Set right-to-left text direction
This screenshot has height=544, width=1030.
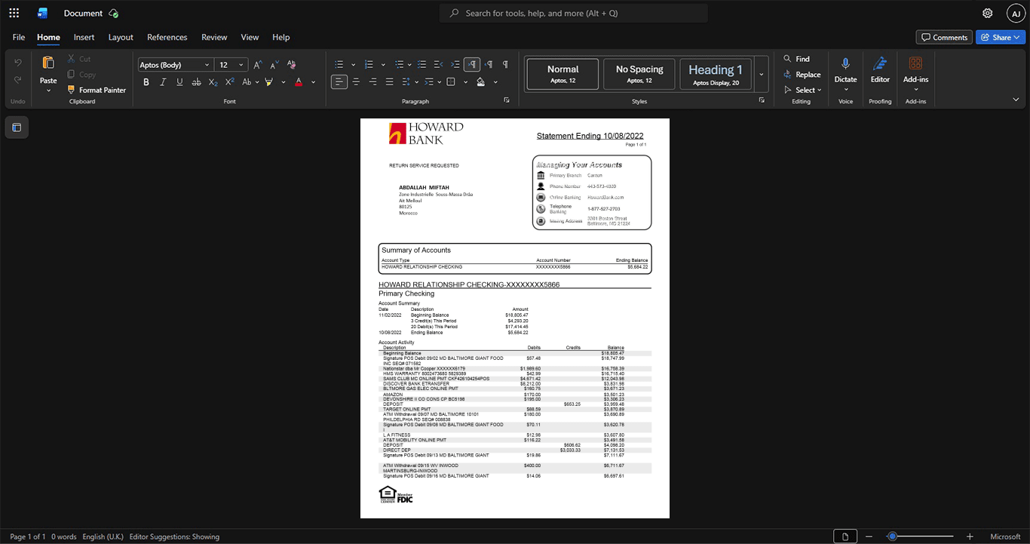[x=489, y=65]
